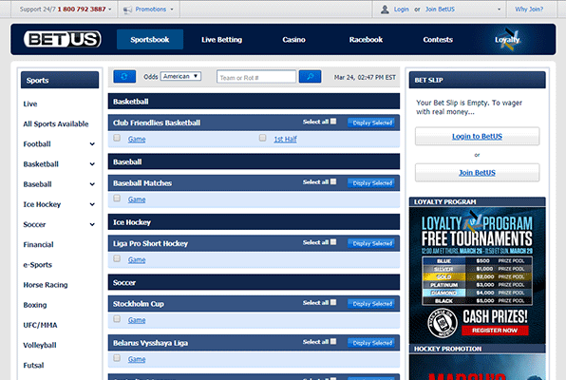Viewport: 566px width, 380px height.
Task: Toggle Select all for Stockholm Cup
Action: coord(333,302)
